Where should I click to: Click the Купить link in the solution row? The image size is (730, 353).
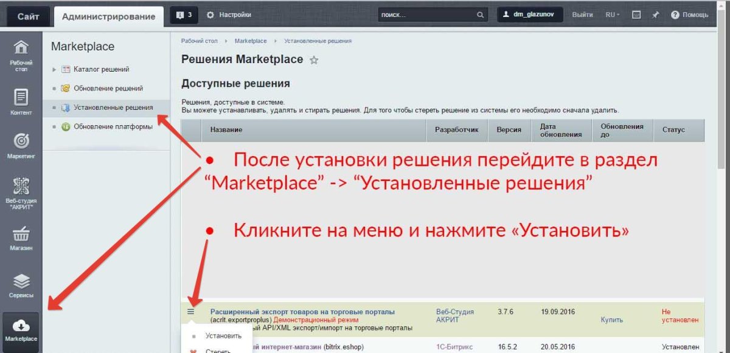coord(611,320)
